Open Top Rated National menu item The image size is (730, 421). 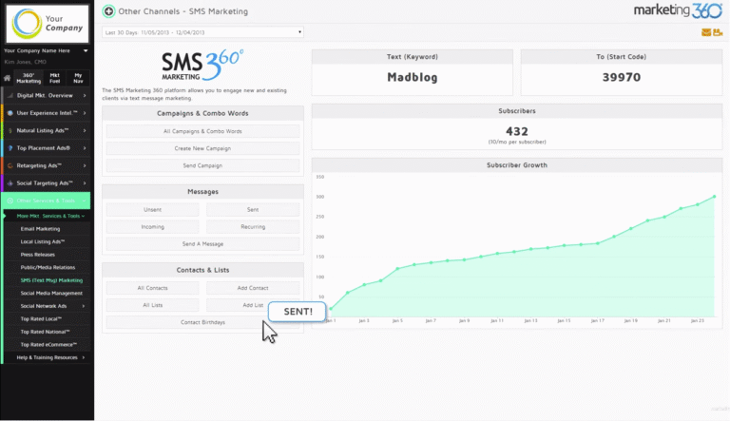coord(46,332)
